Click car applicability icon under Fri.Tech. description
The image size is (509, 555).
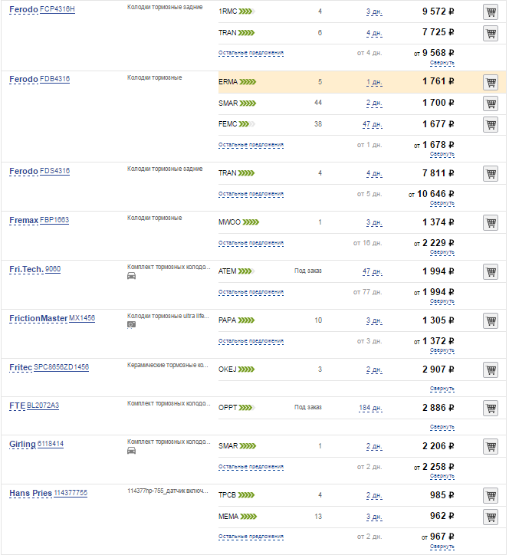pyautogui.click(x=131, y=276)
